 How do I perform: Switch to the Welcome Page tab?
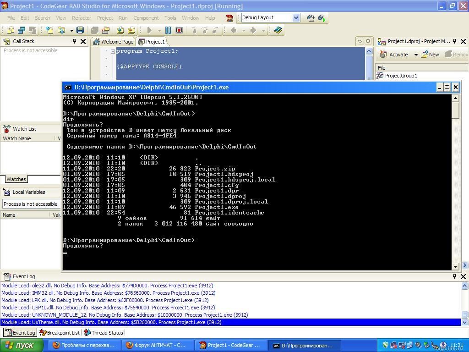[113, 42]
